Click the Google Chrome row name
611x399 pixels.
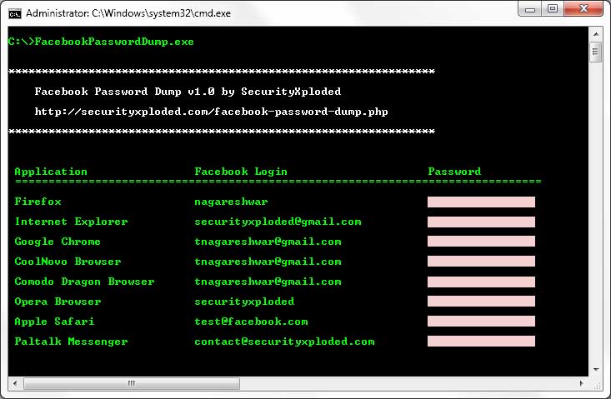[58, 242]
